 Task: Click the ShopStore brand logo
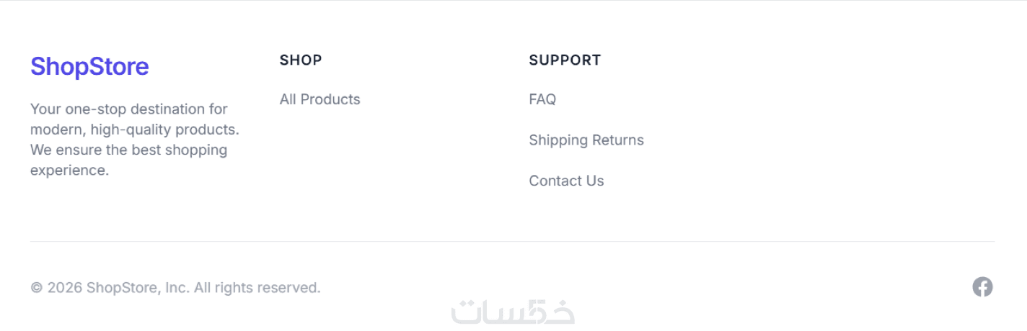[89, 67]
